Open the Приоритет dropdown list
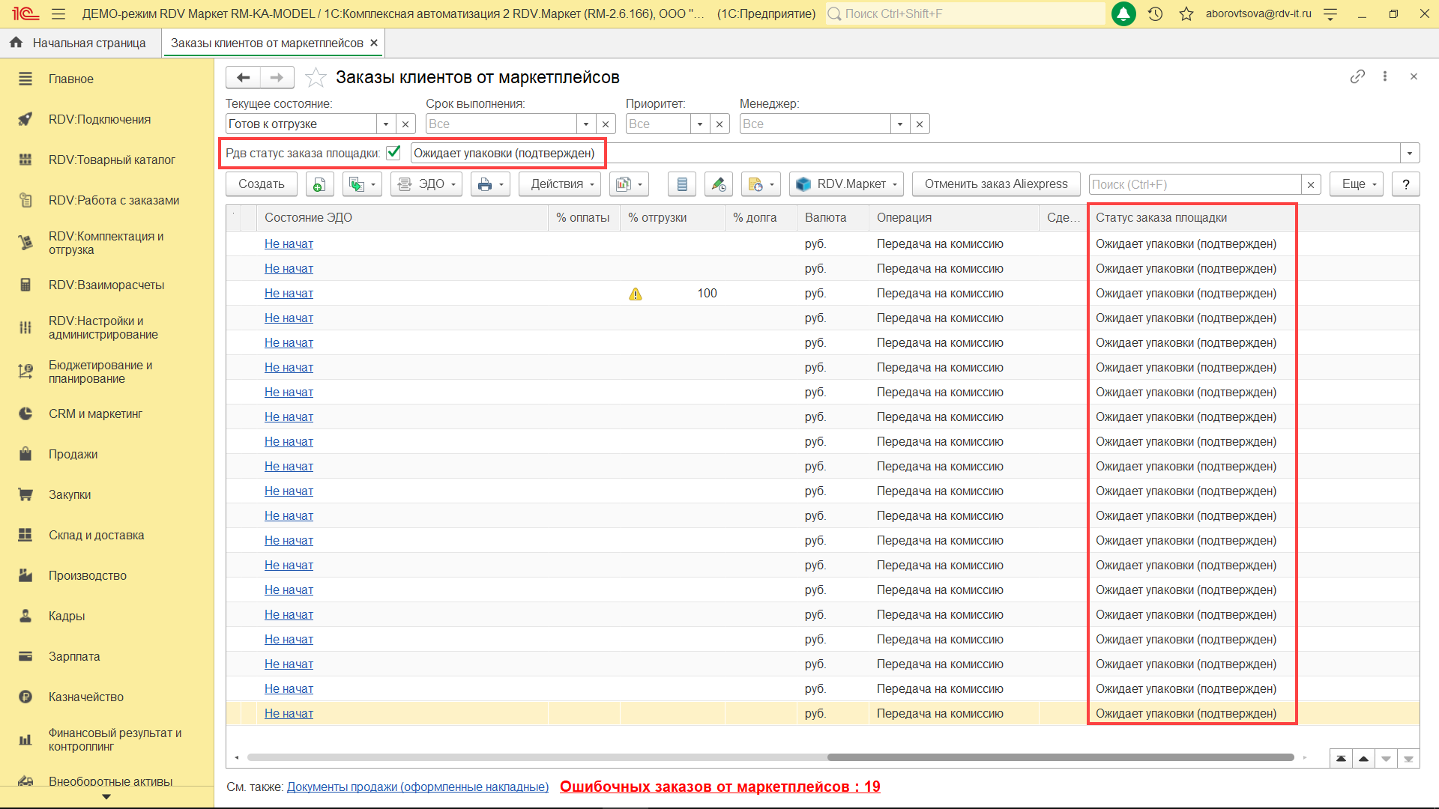Screen dimensions: 1439x809 click(700, 124)
